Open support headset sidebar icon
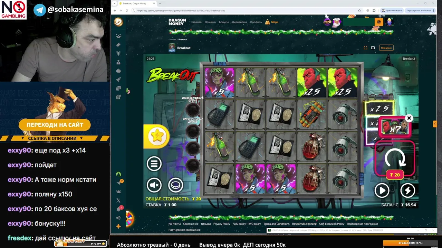 click(118, 174)
